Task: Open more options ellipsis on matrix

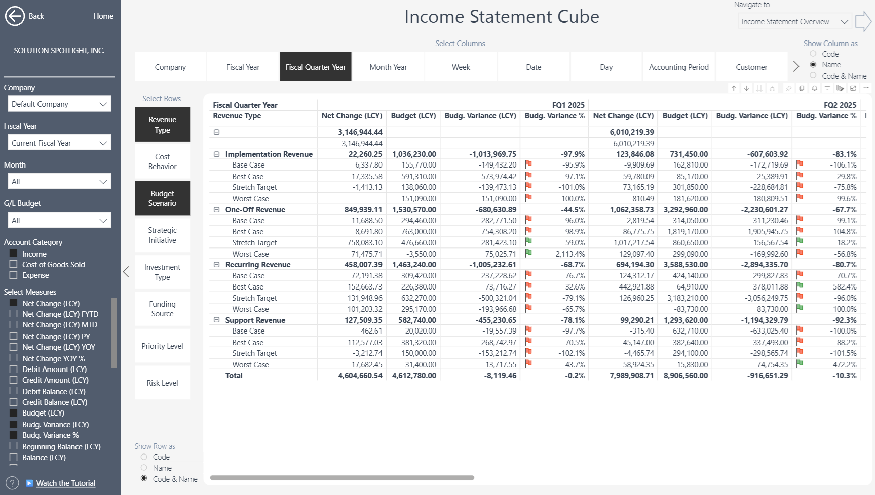Action: click(x=866, y=88)
